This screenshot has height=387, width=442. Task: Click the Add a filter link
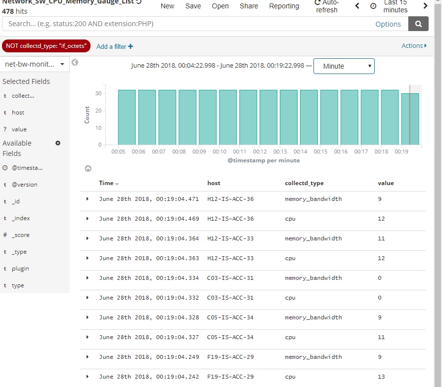click(x=114, y=46)
